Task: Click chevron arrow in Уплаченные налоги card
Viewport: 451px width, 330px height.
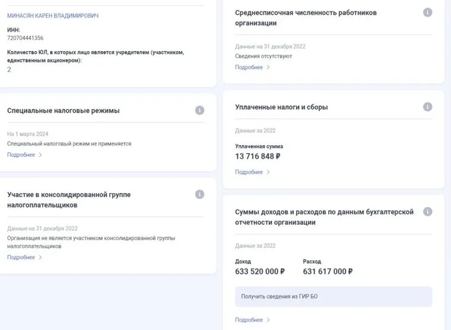Action: 268,172
